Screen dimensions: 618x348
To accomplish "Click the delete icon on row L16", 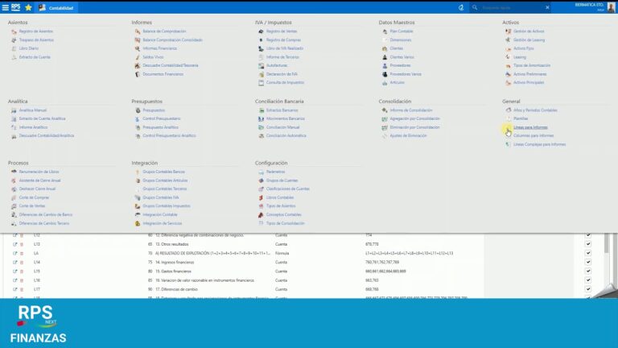I will point(22,280).
